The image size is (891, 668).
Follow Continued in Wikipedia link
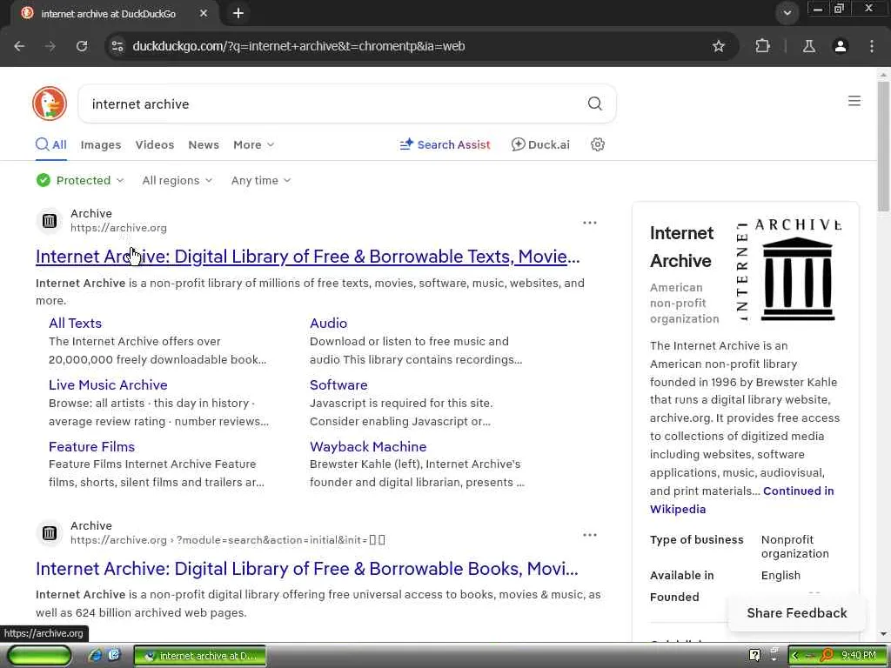click(799, 491)
